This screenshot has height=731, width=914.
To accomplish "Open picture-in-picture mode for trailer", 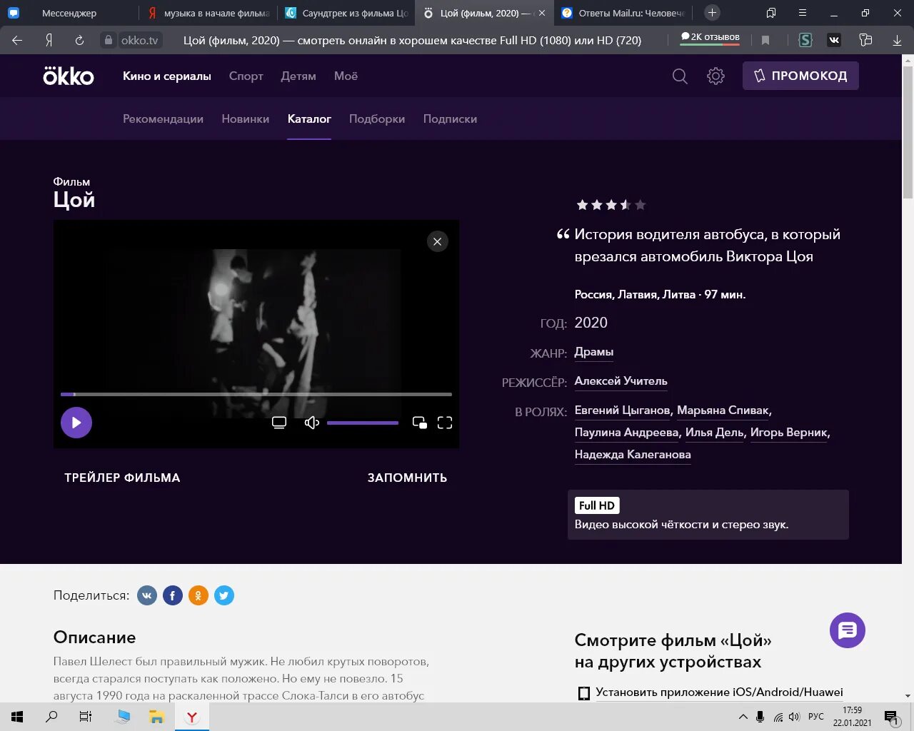I will 420,423.
